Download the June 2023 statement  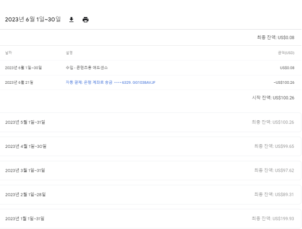[71, 20]
